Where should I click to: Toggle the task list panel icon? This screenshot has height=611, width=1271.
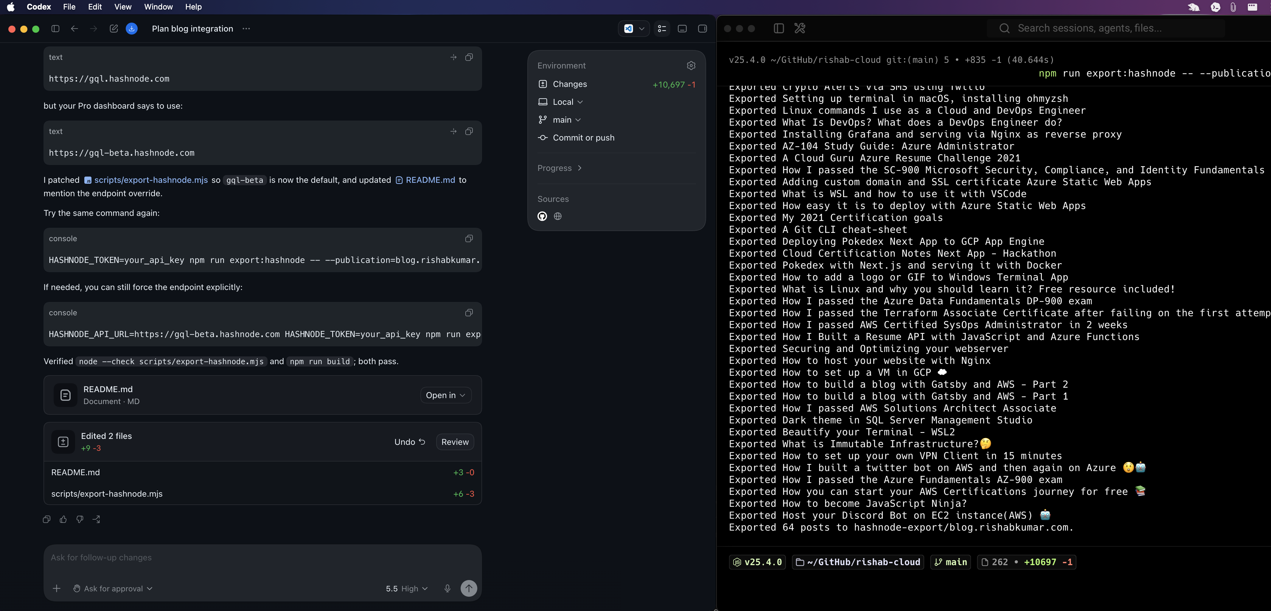[x=662, y=29]
